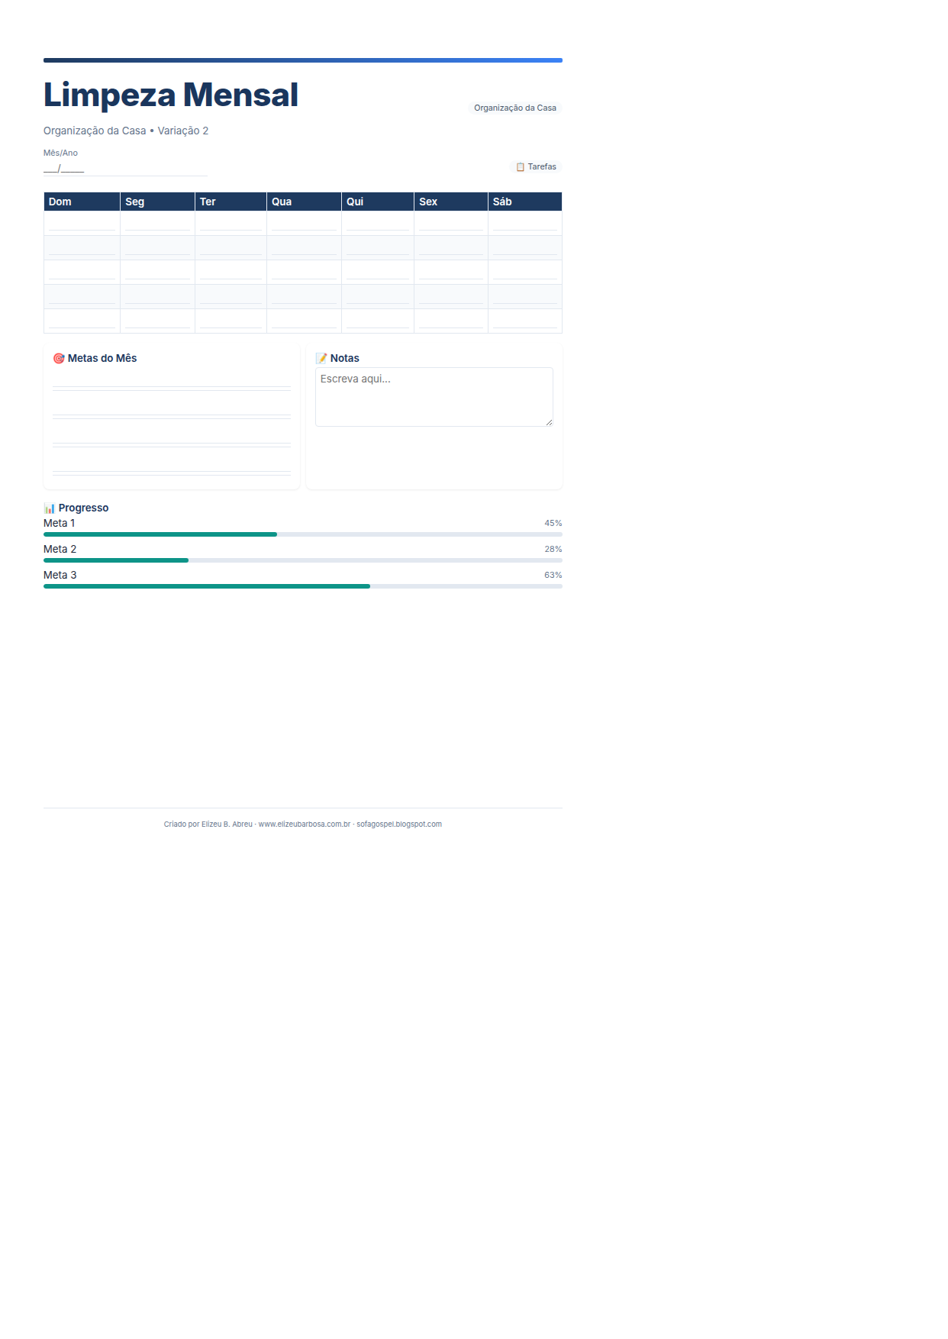Click the Tarefas badge
948x1339 pixels.
(536, 166)
